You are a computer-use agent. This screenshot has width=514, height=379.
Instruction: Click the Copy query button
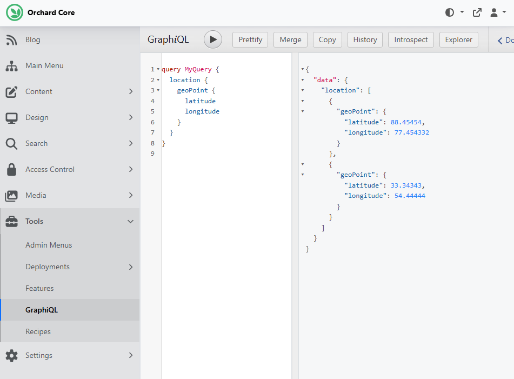tap(327, 39)
